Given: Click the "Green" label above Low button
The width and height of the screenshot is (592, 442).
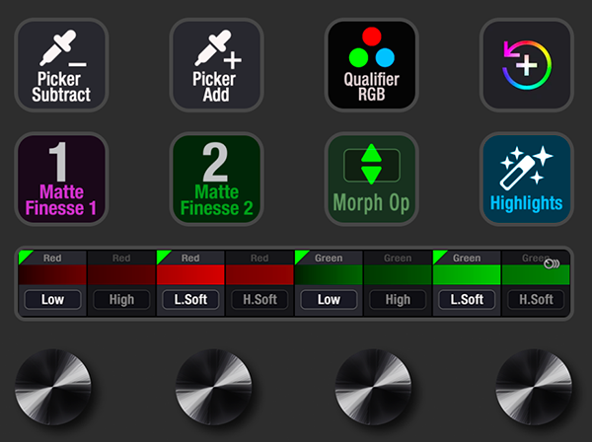Looking at the screenshot, I should coord(329,258).
